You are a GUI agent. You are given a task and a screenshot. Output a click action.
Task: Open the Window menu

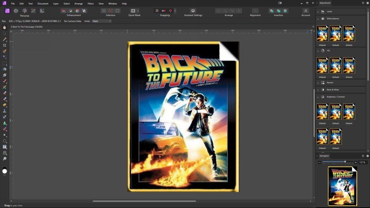(x=113, y=4)
